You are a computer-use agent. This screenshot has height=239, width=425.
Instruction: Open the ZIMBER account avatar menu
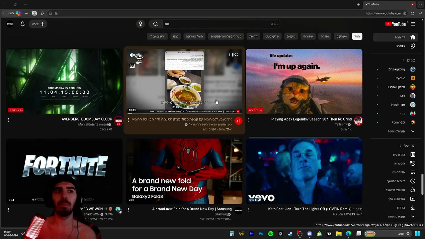point(10,24)
